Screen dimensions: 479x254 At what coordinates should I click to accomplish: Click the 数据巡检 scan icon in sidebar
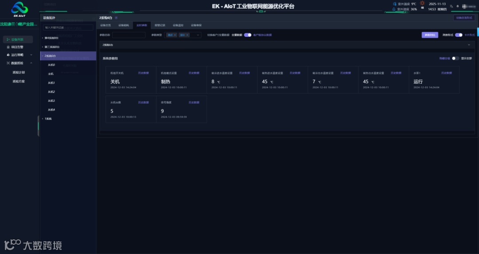(8, 63)
